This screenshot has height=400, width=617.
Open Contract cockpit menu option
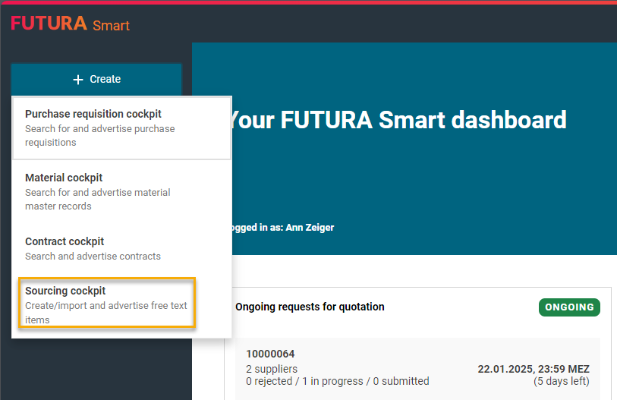pyautogui.click(x=64, y=241)
